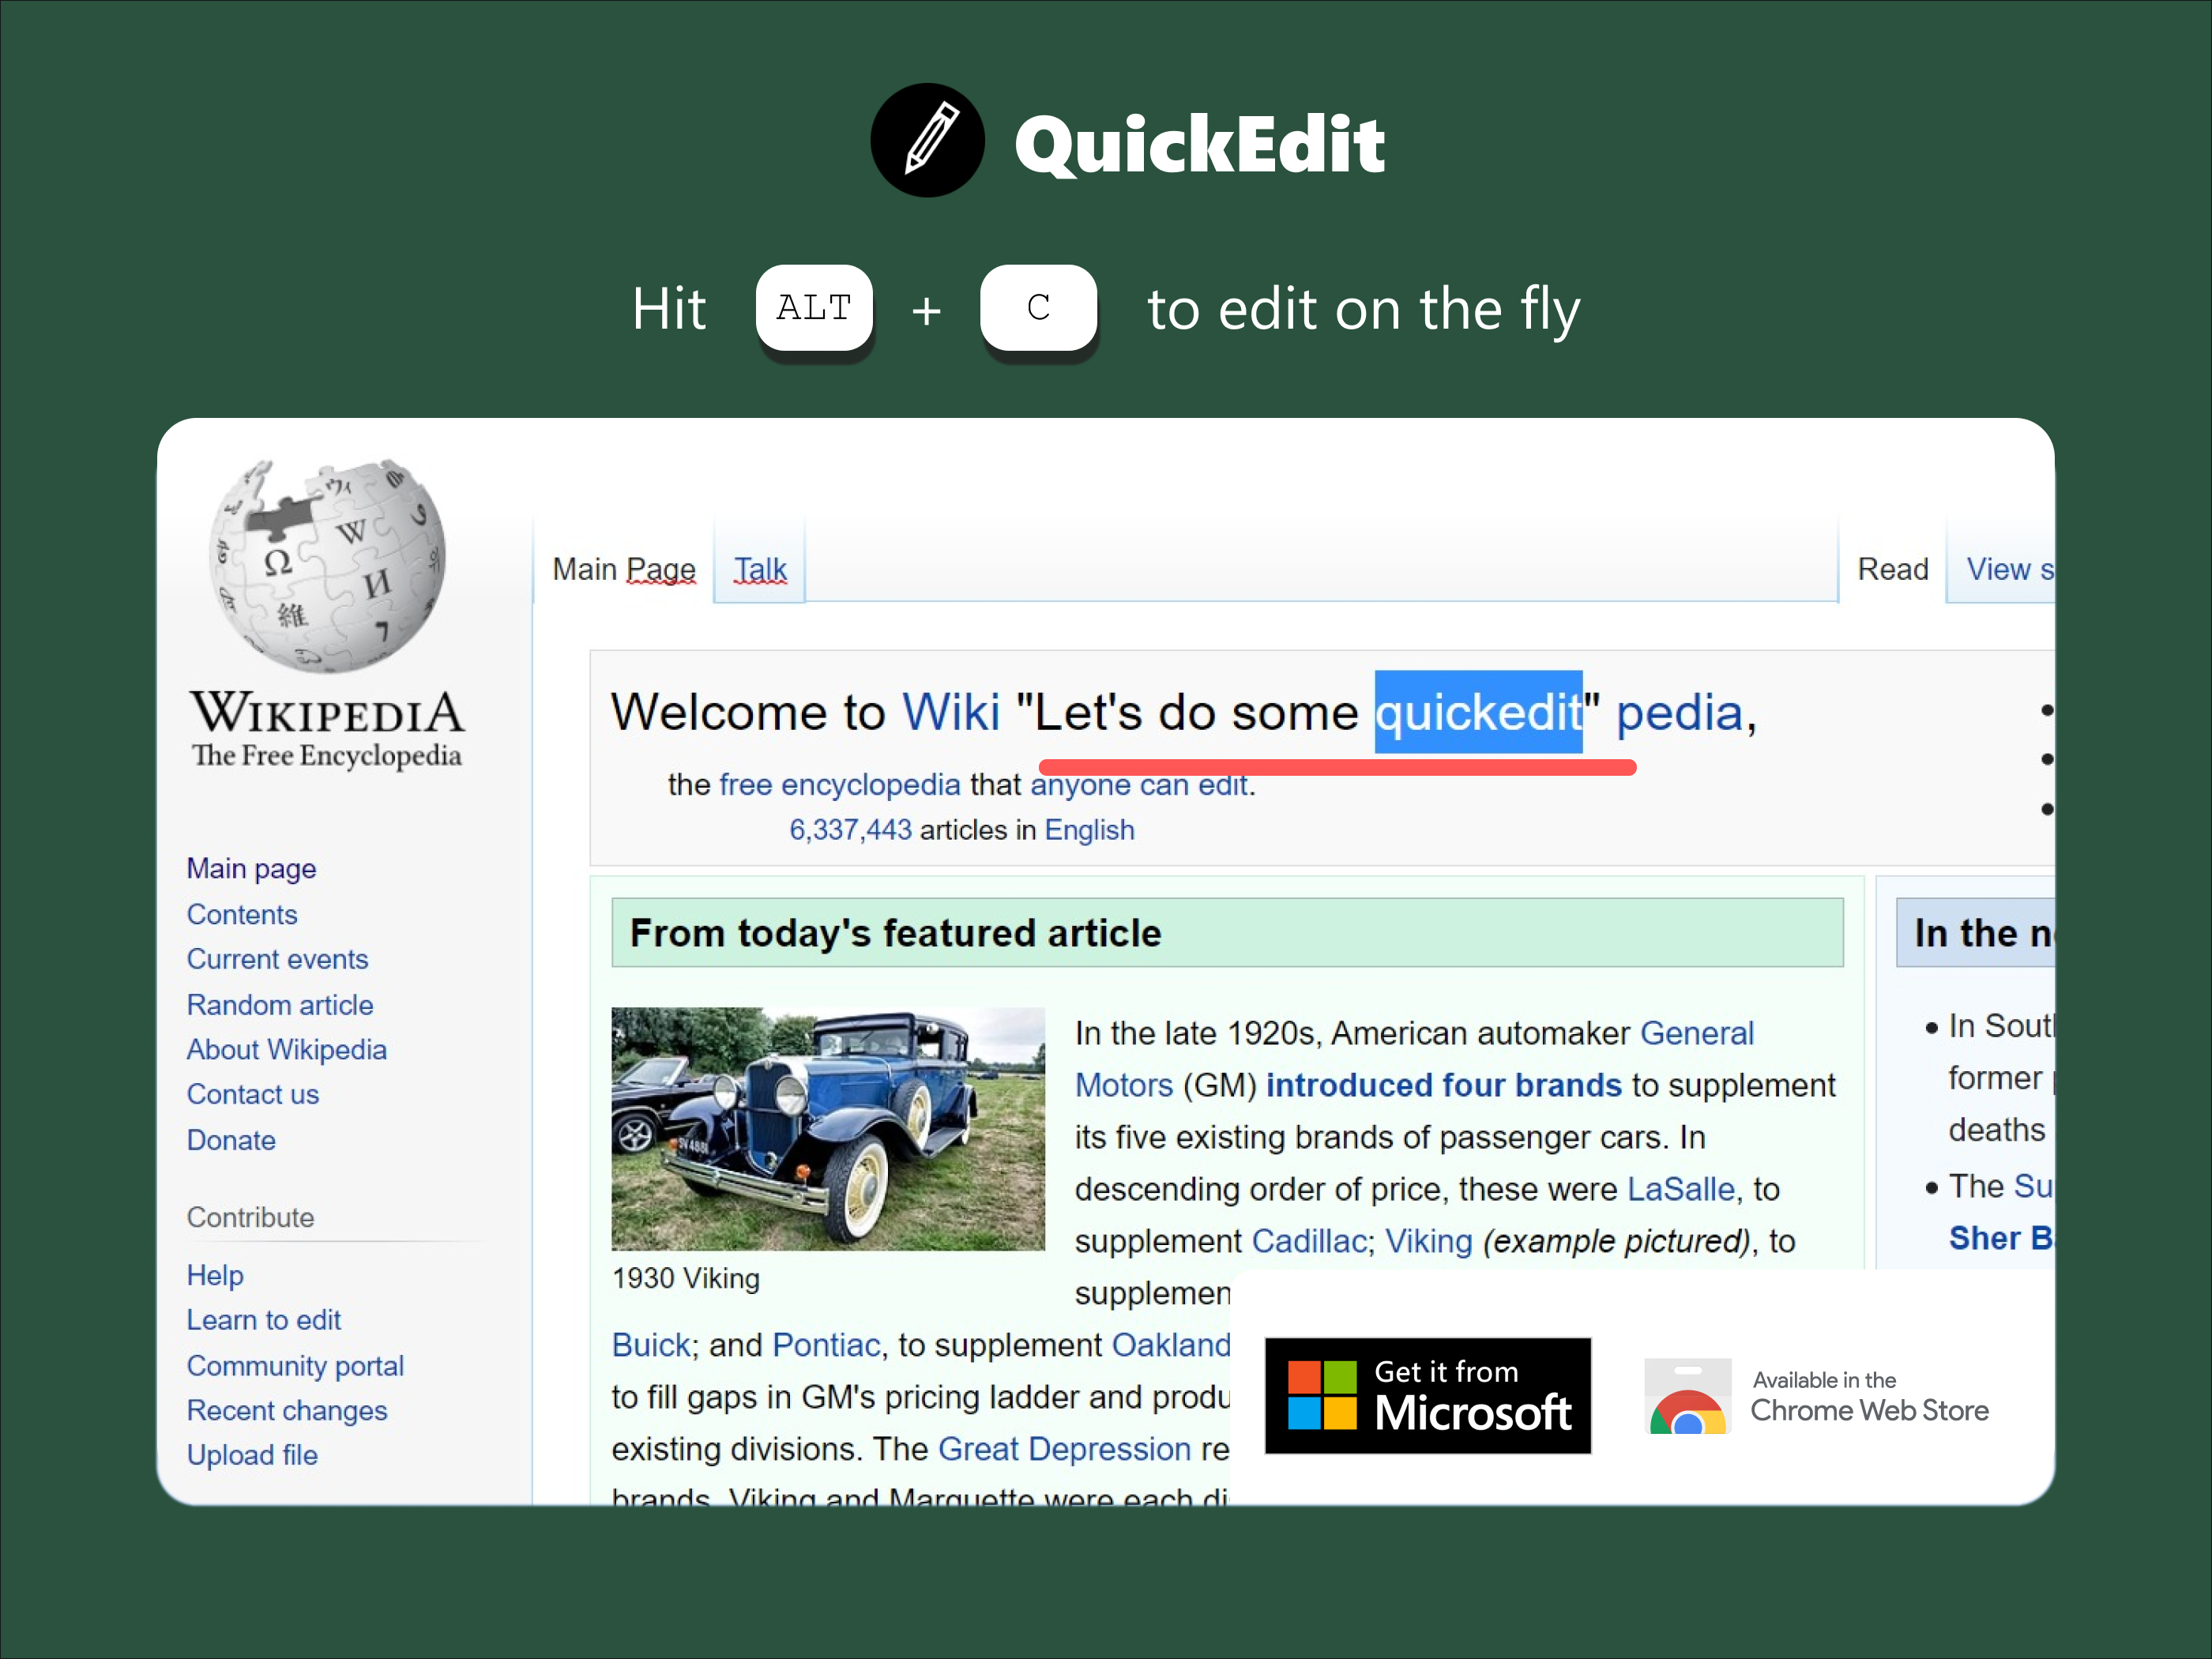The image size is (2212, 1659).
Task: Click the From today's featured article heading
Action: (x=895, y=933)
